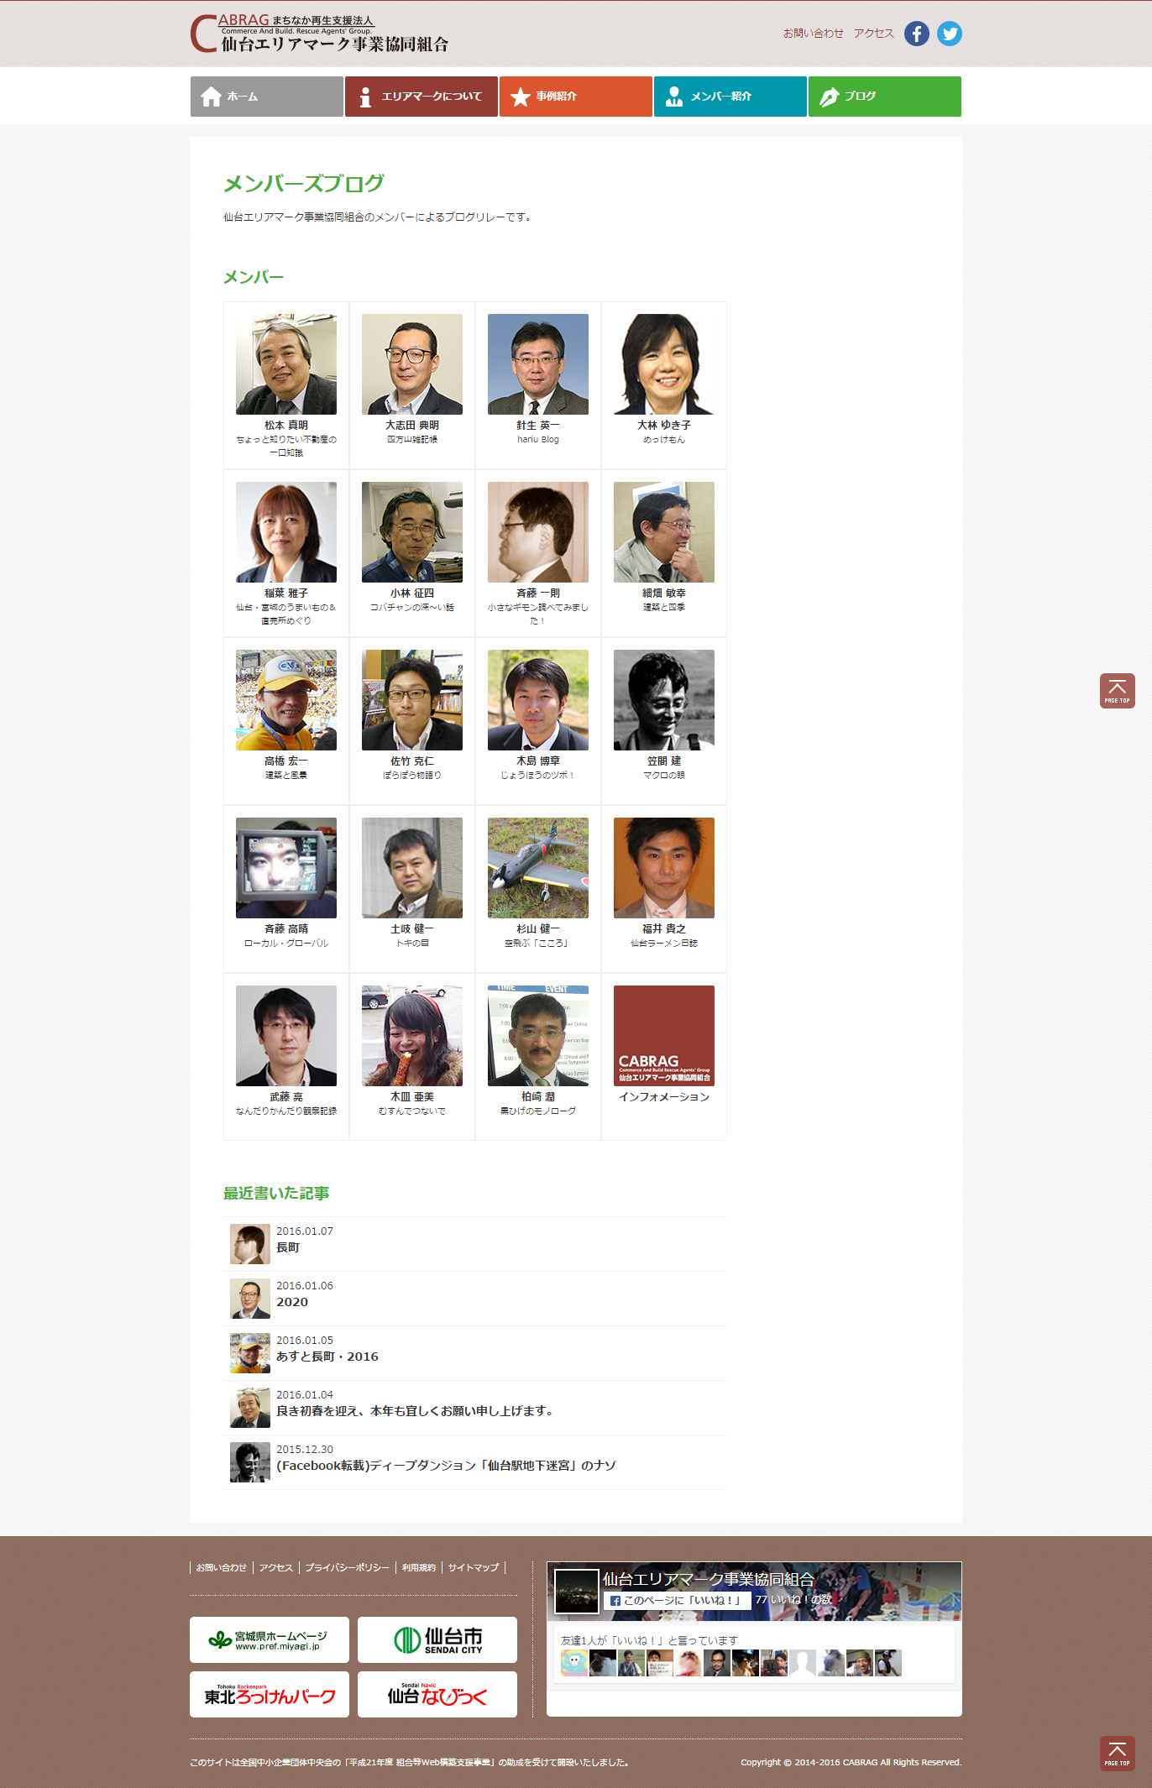Open the Twitter icon in header
The image size is (1152, 1788).
[x=950, y=34]
